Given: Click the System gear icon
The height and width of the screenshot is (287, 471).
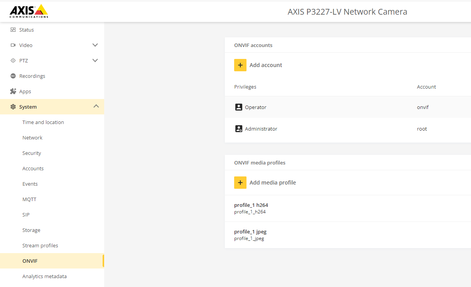Looking at the screenshot, I should pyautogui.click(x=13, y=107).
